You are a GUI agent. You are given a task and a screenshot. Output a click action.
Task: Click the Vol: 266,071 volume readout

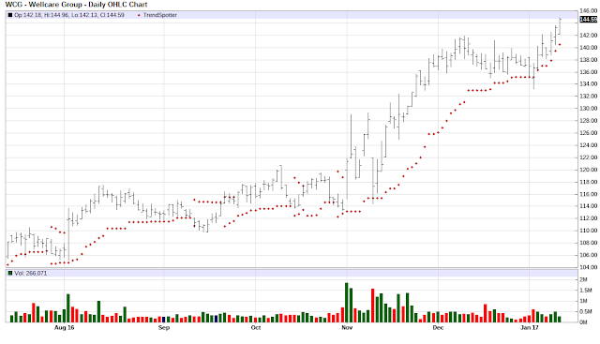coord(31,273)
